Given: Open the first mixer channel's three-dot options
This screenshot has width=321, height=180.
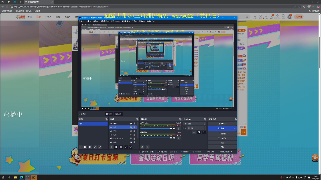Looking at the screenshot, I should tap(179, 128).
